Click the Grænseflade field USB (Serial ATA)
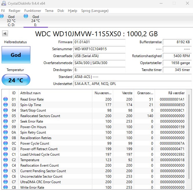 coord(100,56)
